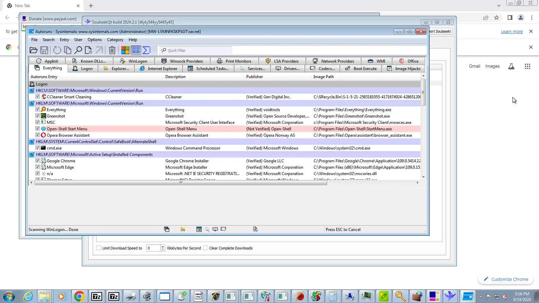Toggle the blue grid icon in Autoruns toolbar
Image resolution: width=539 pixels, height=303 pixels.
(136, 50)
